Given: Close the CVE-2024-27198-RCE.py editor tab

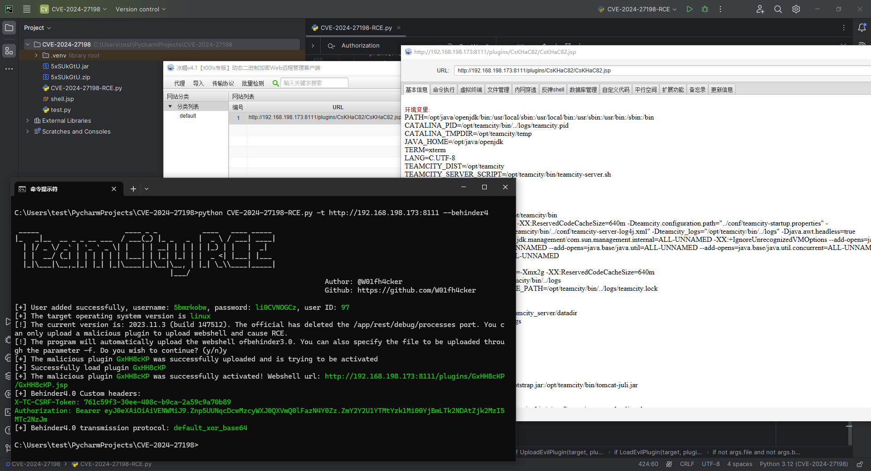Looking at the screenshot, I should (399, 28).
